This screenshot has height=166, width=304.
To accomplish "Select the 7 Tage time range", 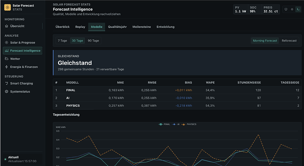I will point(63,41).
